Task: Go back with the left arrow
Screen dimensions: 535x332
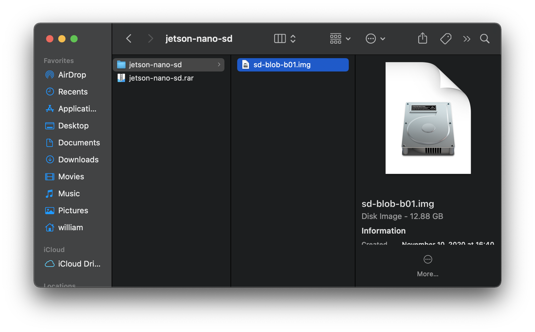Action: [x=129, y=38]
